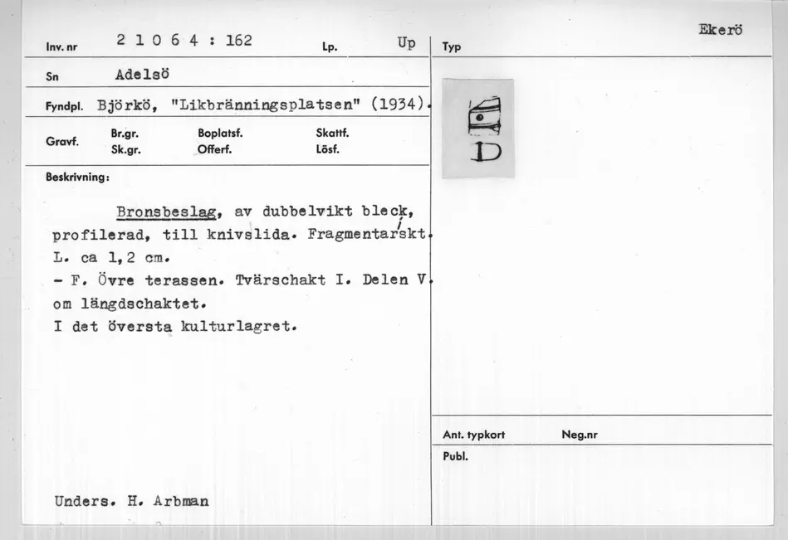
Task: Click the inventory number 21064:162
Action: click(x=184, y=41)
